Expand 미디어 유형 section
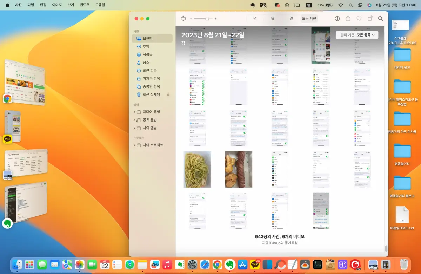The width and height of the screenshot is (421, 274). tap(134, 112)
